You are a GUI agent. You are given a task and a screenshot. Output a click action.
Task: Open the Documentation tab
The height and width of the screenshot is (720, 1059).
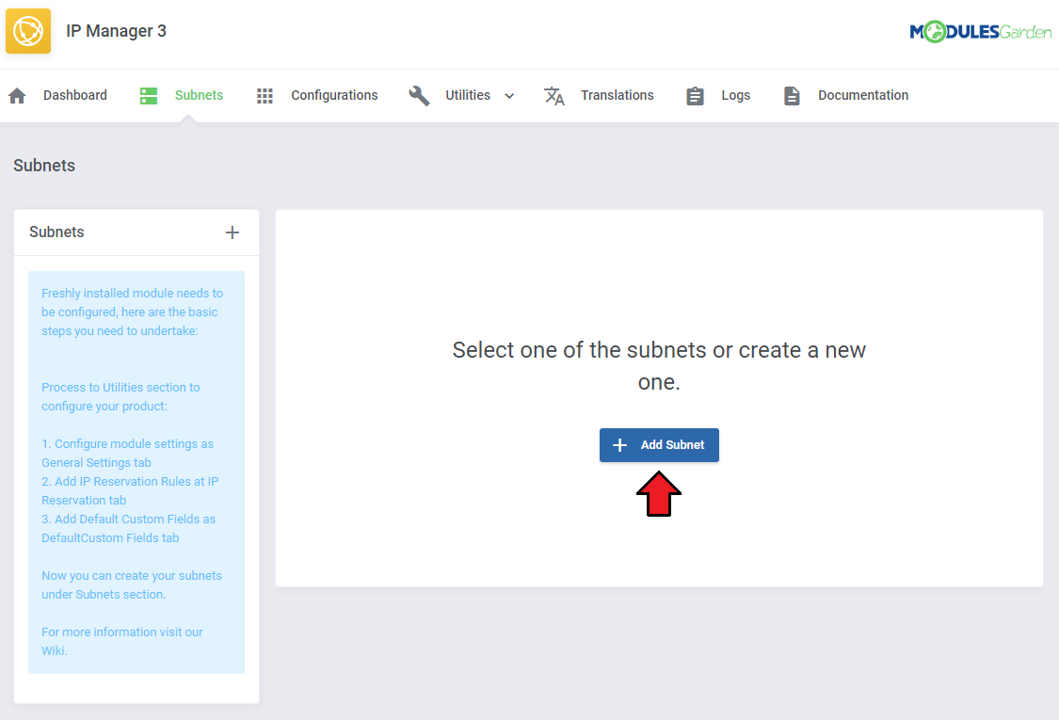(x=863, y=95)
